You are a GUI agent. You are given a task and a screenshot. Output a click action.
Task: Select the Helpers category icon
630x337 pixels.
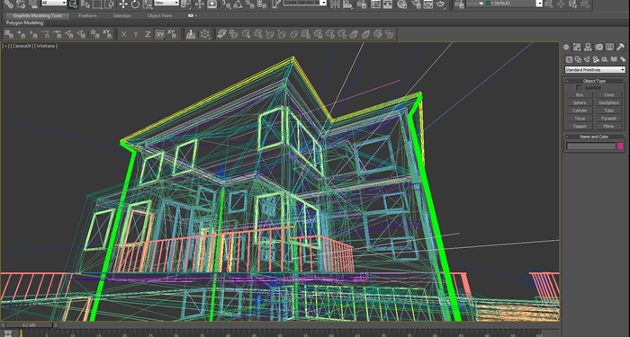tap(605, 59)
